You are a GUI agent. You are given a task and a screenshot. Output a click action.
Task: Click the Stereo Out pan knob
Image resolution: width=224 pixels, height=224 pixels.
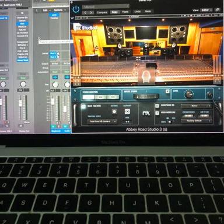point(23,84)
